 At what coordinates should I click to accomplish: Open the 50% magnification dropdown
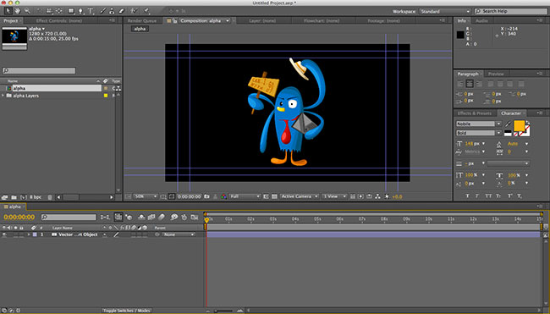[146, 196]
